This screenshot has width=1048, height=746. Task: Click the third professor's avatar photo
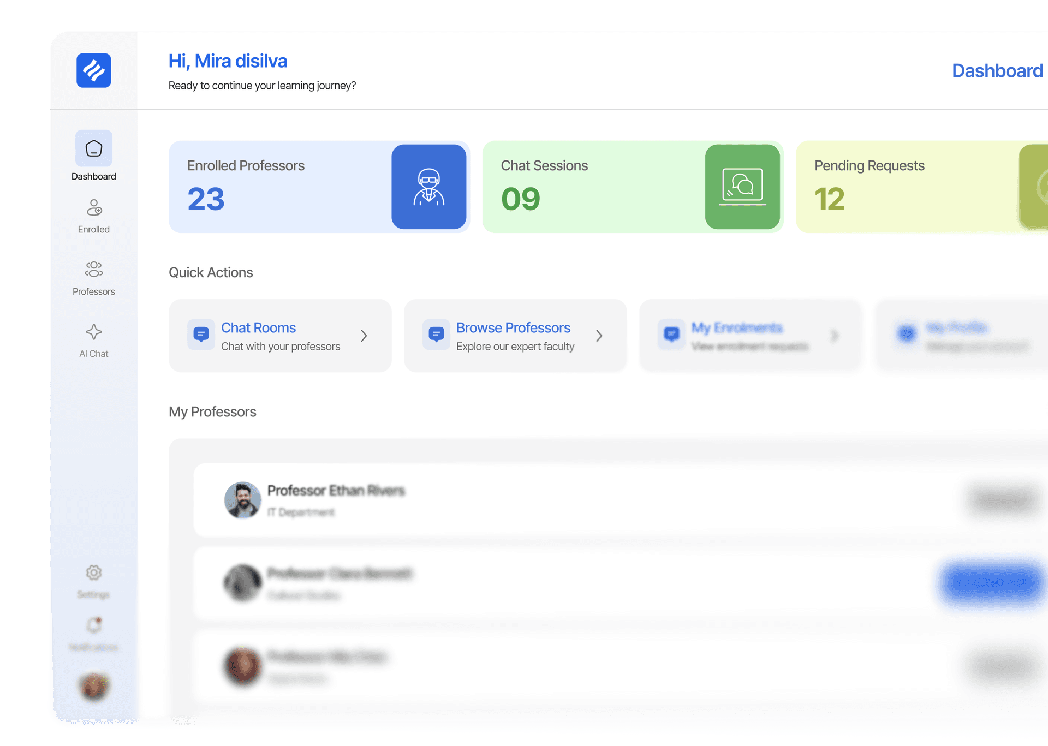(x=243, y=666)
